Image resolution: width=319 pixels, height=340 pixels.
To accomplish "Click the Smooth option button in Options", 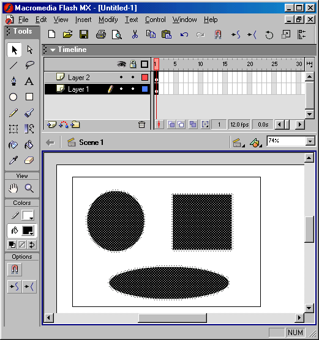I will point(14,287).
